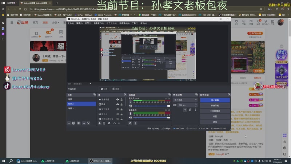Screen dimensions: 291x164
Task: Open the 文件(F) menu in OBS
Action: tap(71, 23)
